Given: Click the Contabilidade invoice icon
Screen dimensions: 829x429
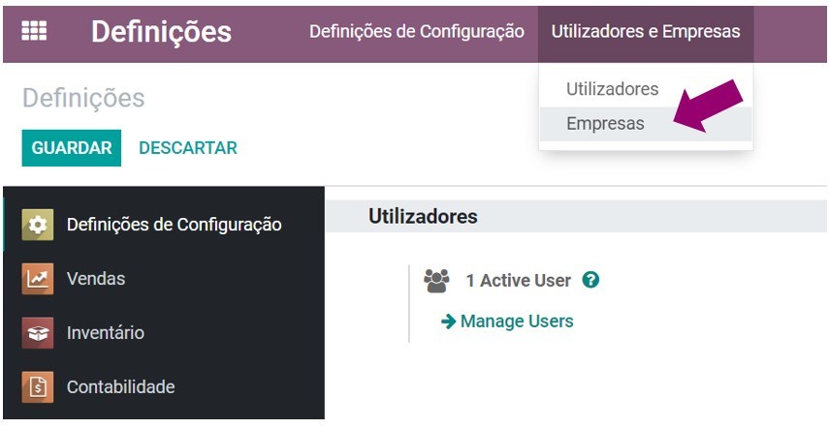Looking at the screenshot, I should coord(38,387).
